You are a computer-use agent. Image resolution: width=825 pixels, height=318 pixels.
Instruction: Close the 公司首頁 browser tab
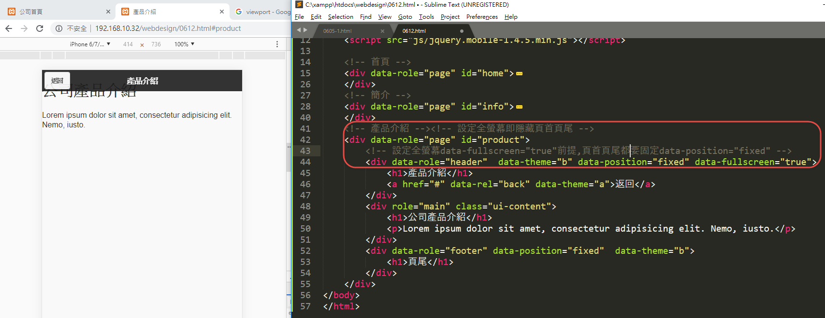pyautogui.click(x=108, y=12)
